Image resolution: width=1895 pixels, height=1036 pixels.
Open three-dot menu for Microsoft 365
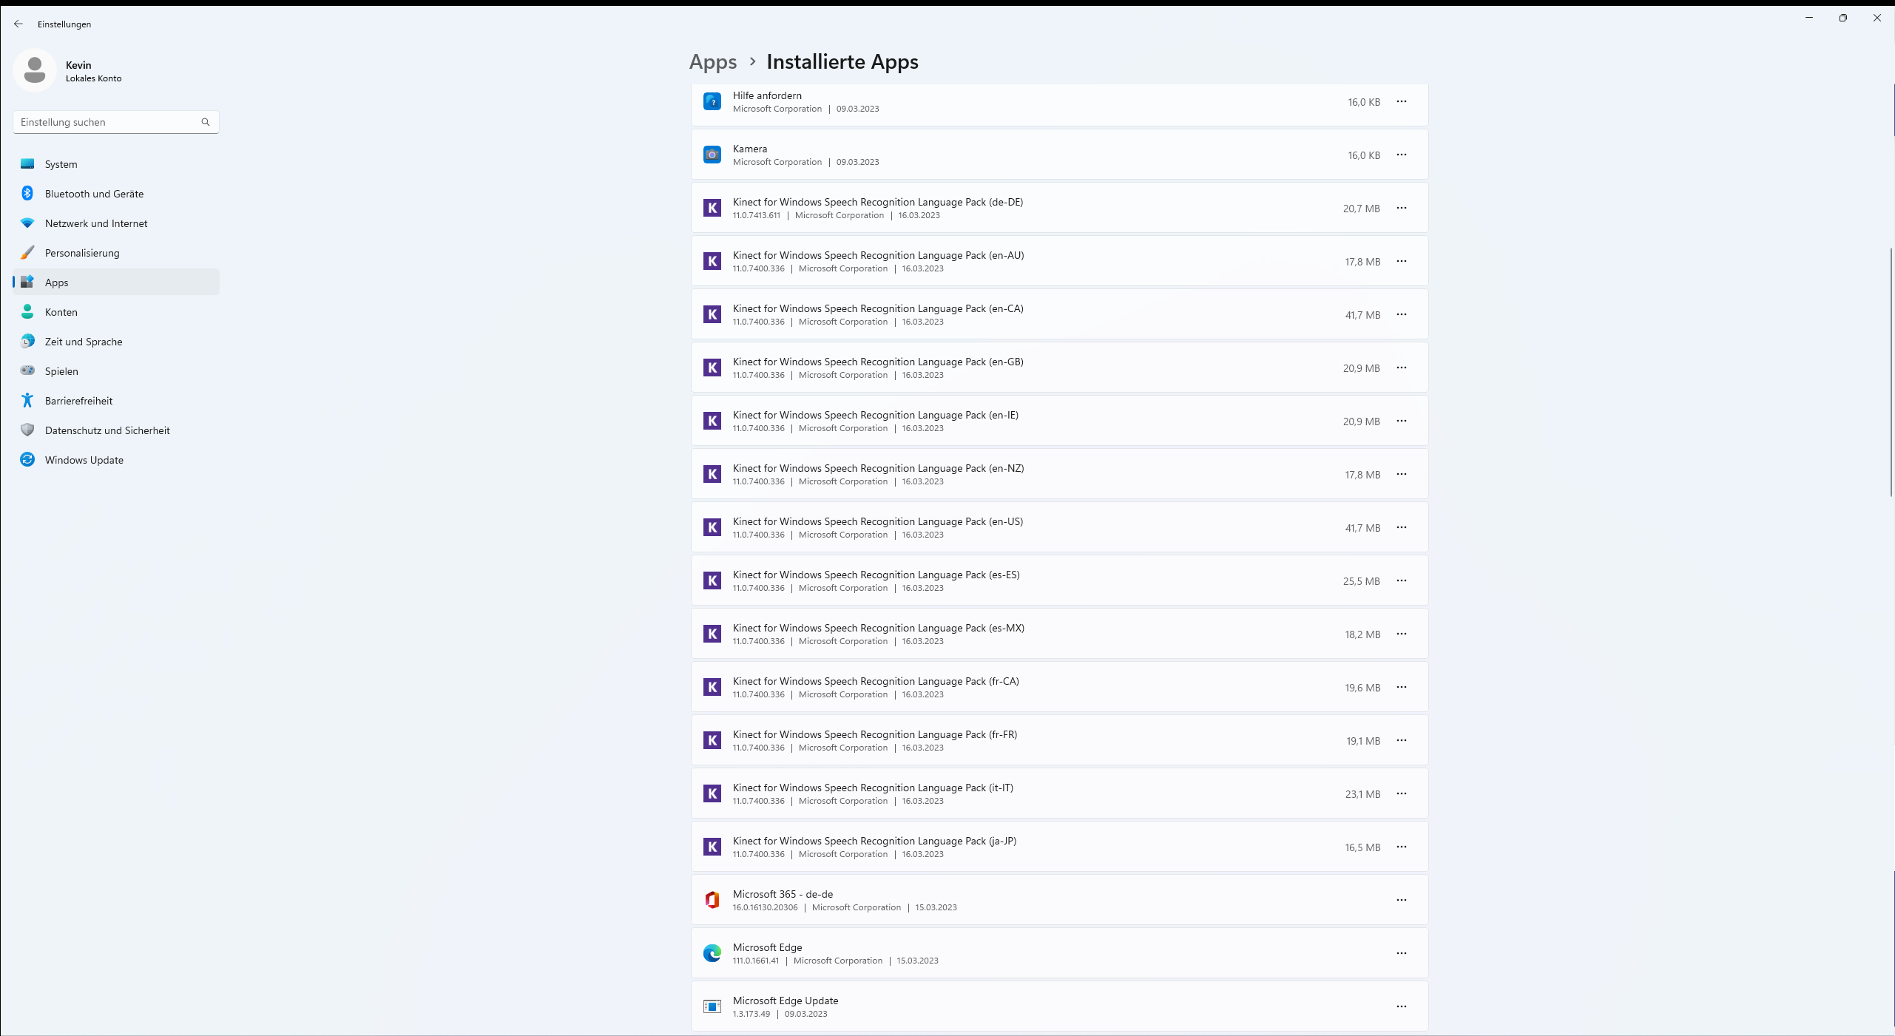point(1401,900)
